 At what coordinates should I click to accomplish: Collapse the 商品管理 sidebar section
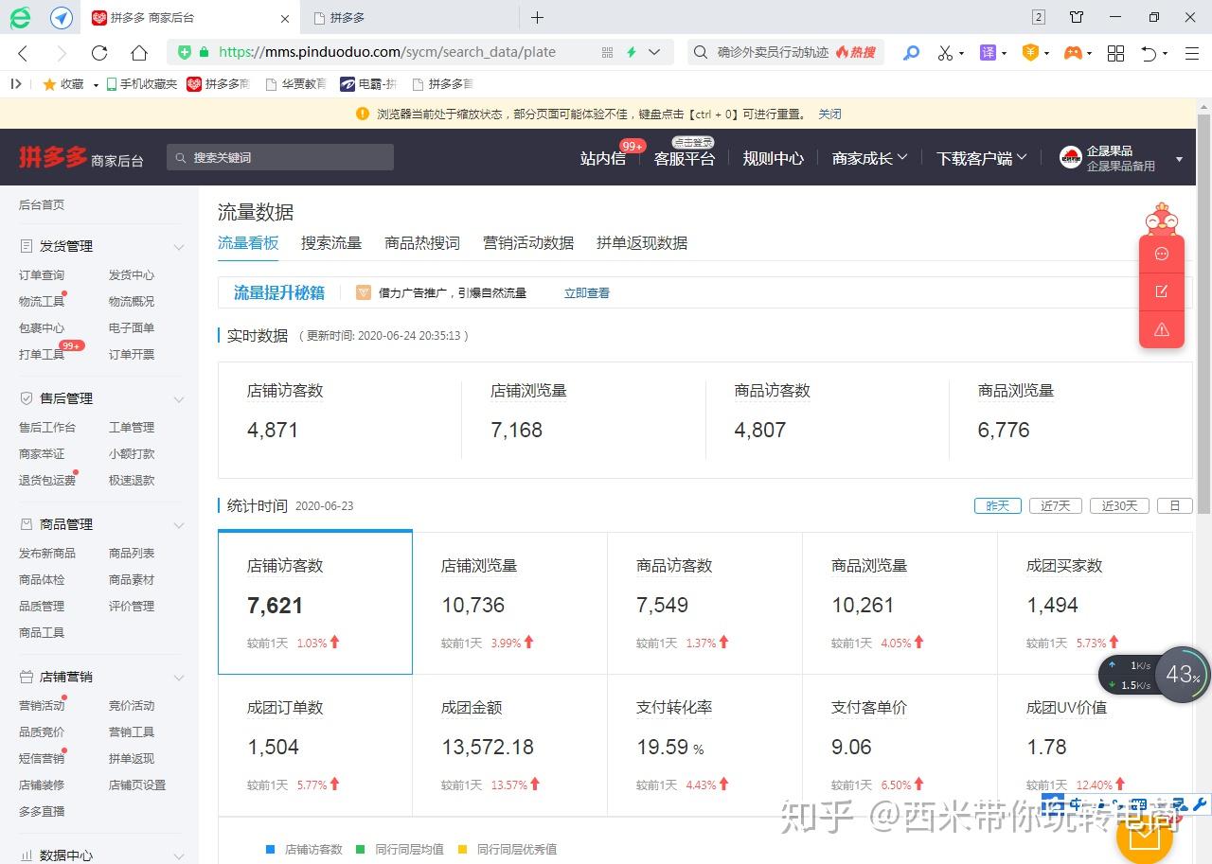[x=179, y=525]
